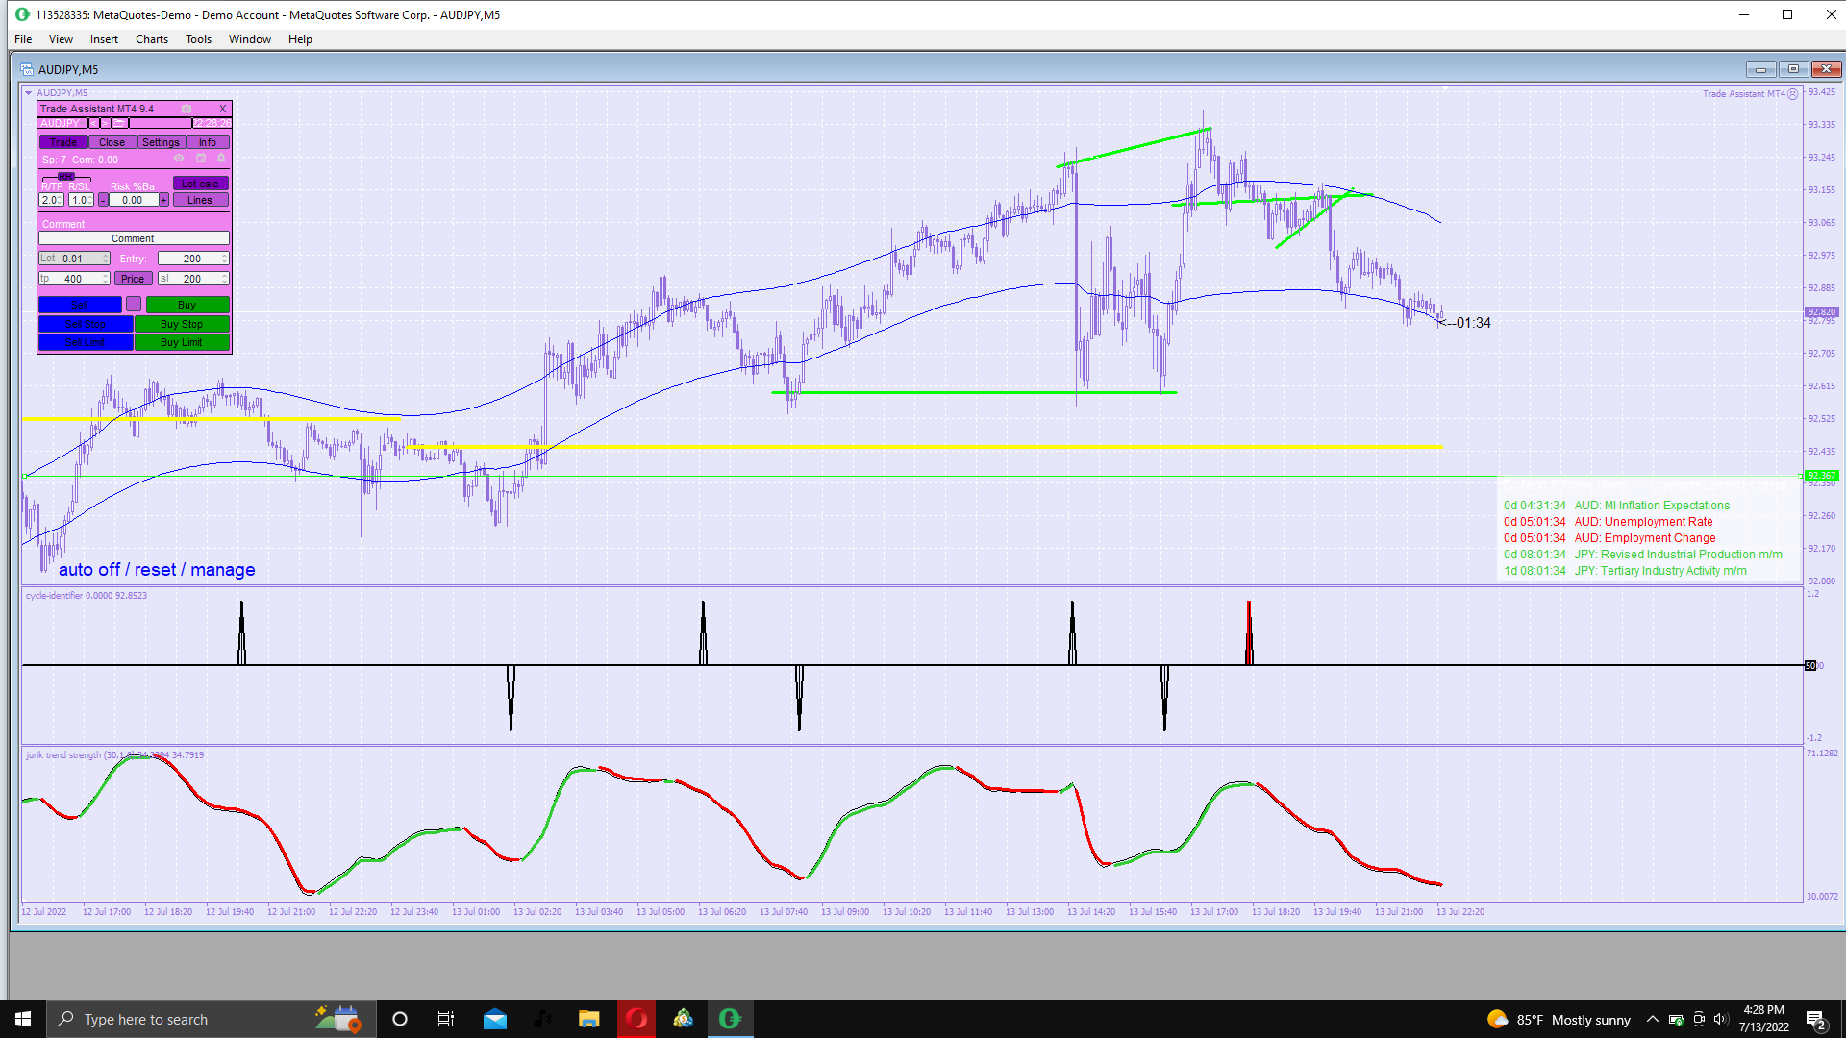This screenshot has width=1846, height=1038.
Task: Click the calendar icon in Trade Assistant panel
Action: pos(201,158)
